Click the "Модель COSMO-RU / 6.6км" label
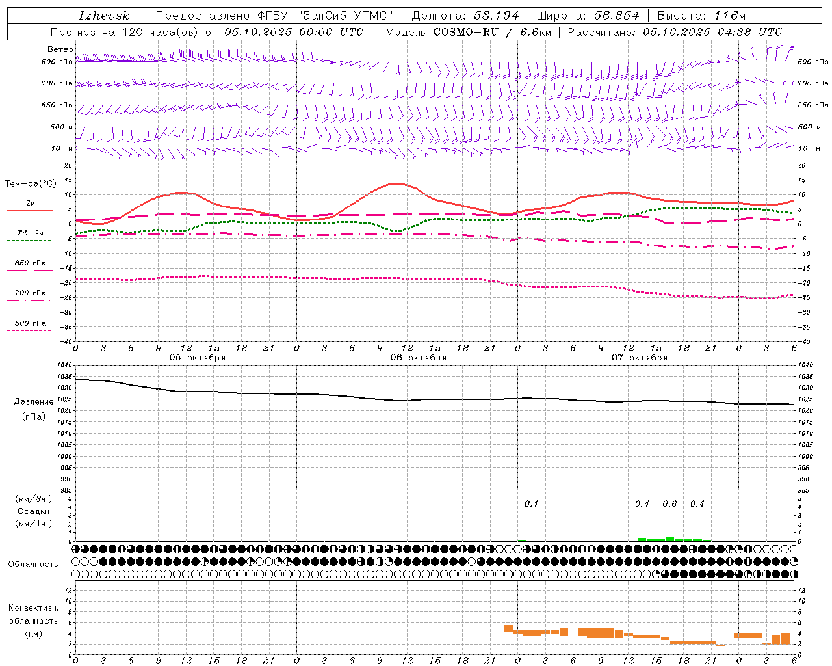 click(x=469, y=32)
